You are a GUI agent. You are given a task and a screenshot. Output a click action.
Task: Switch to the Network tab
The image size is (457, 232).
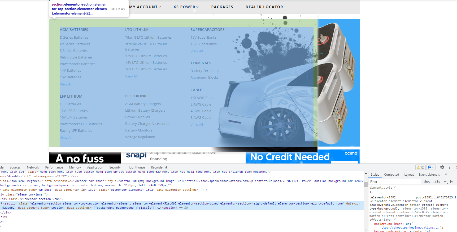click(x=33, y=167)
